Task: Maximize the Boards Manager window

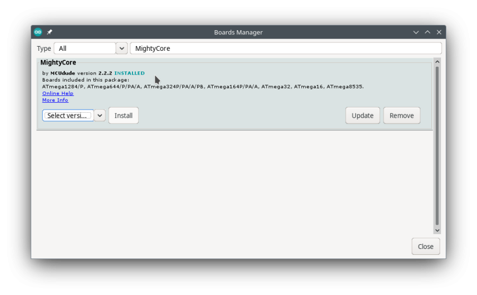Action: coord(427,32)
